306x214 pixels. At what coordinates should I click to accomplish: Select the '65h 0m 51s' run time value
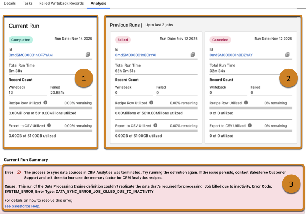click(x=125, y=71)
